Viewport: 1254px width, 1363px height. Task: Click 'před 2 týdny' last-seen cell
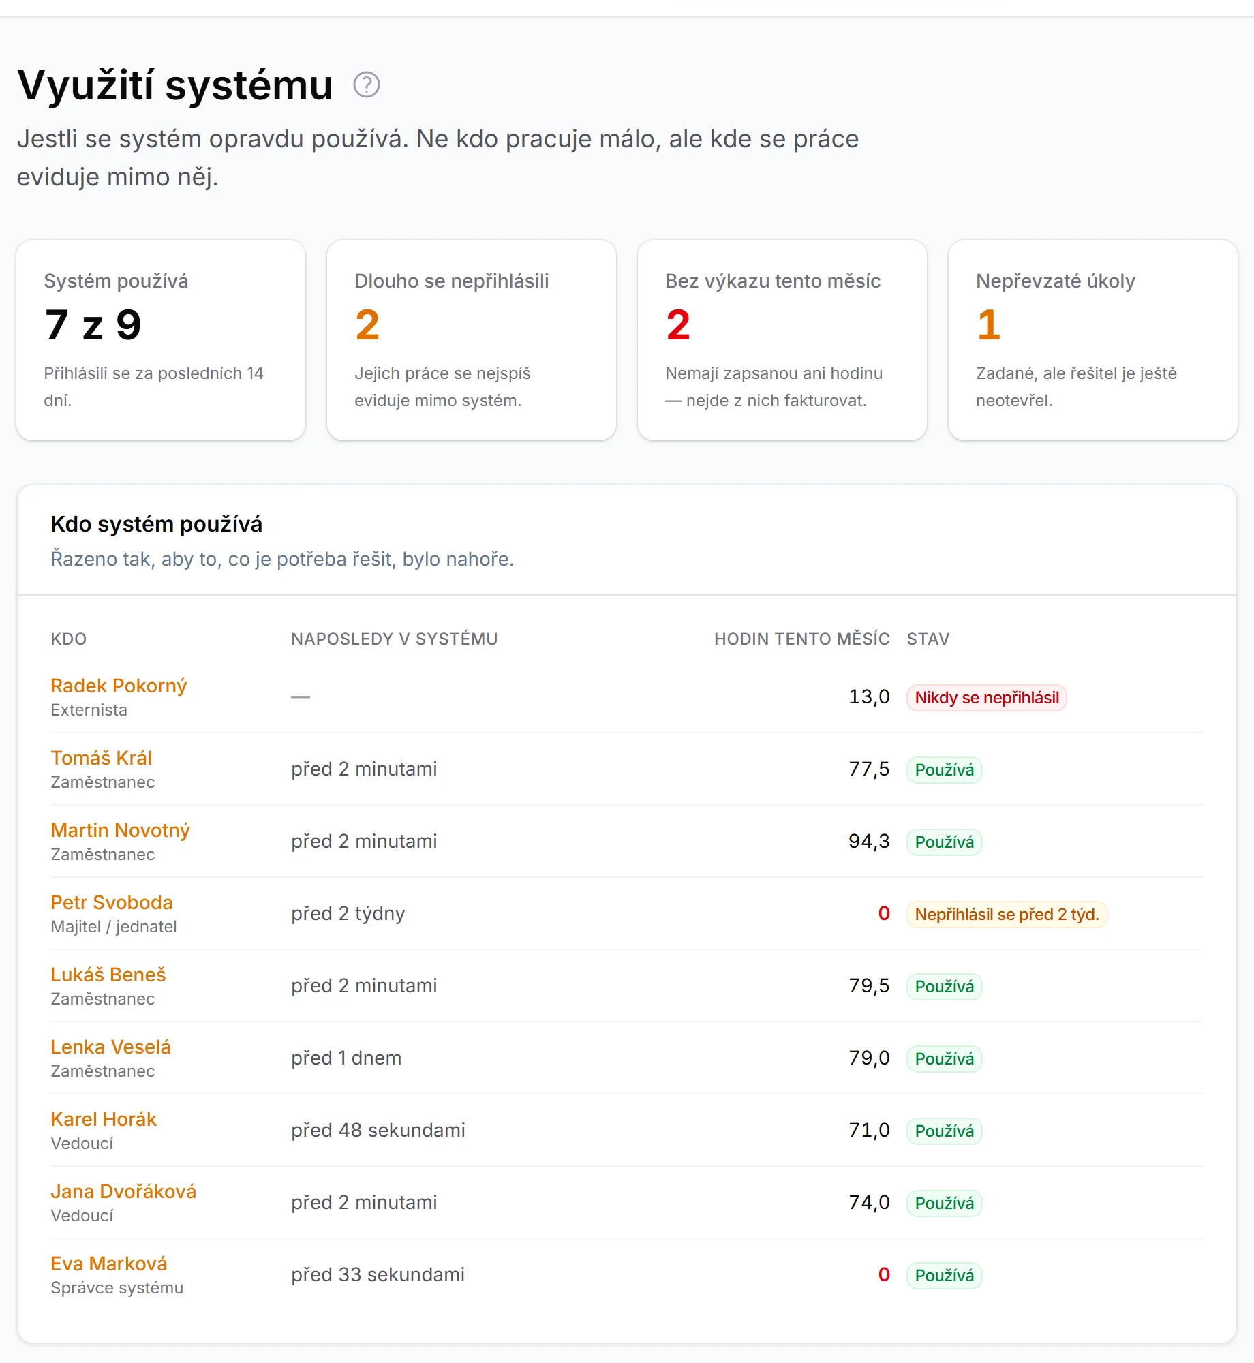tap(348, 914)
